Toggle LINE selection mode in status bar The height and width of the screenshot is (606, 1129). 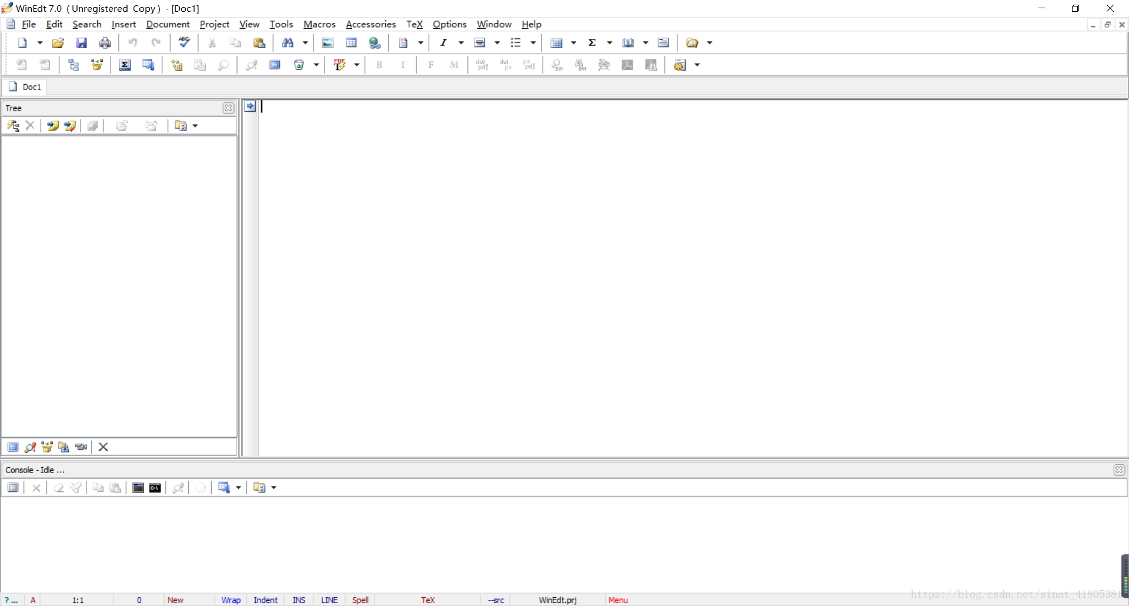(x=329, y=600)
